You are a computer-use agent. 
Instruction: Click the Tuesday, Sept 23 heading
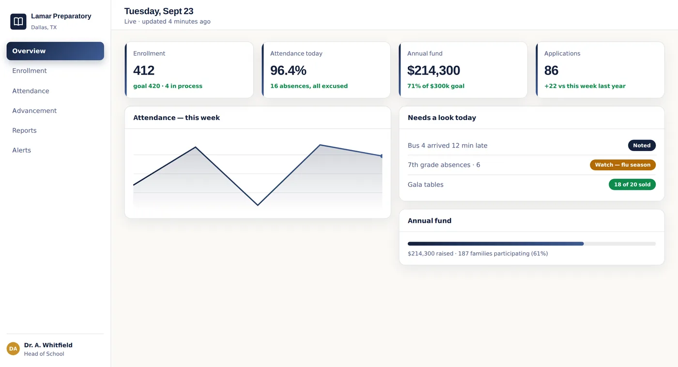click(159, 11)
